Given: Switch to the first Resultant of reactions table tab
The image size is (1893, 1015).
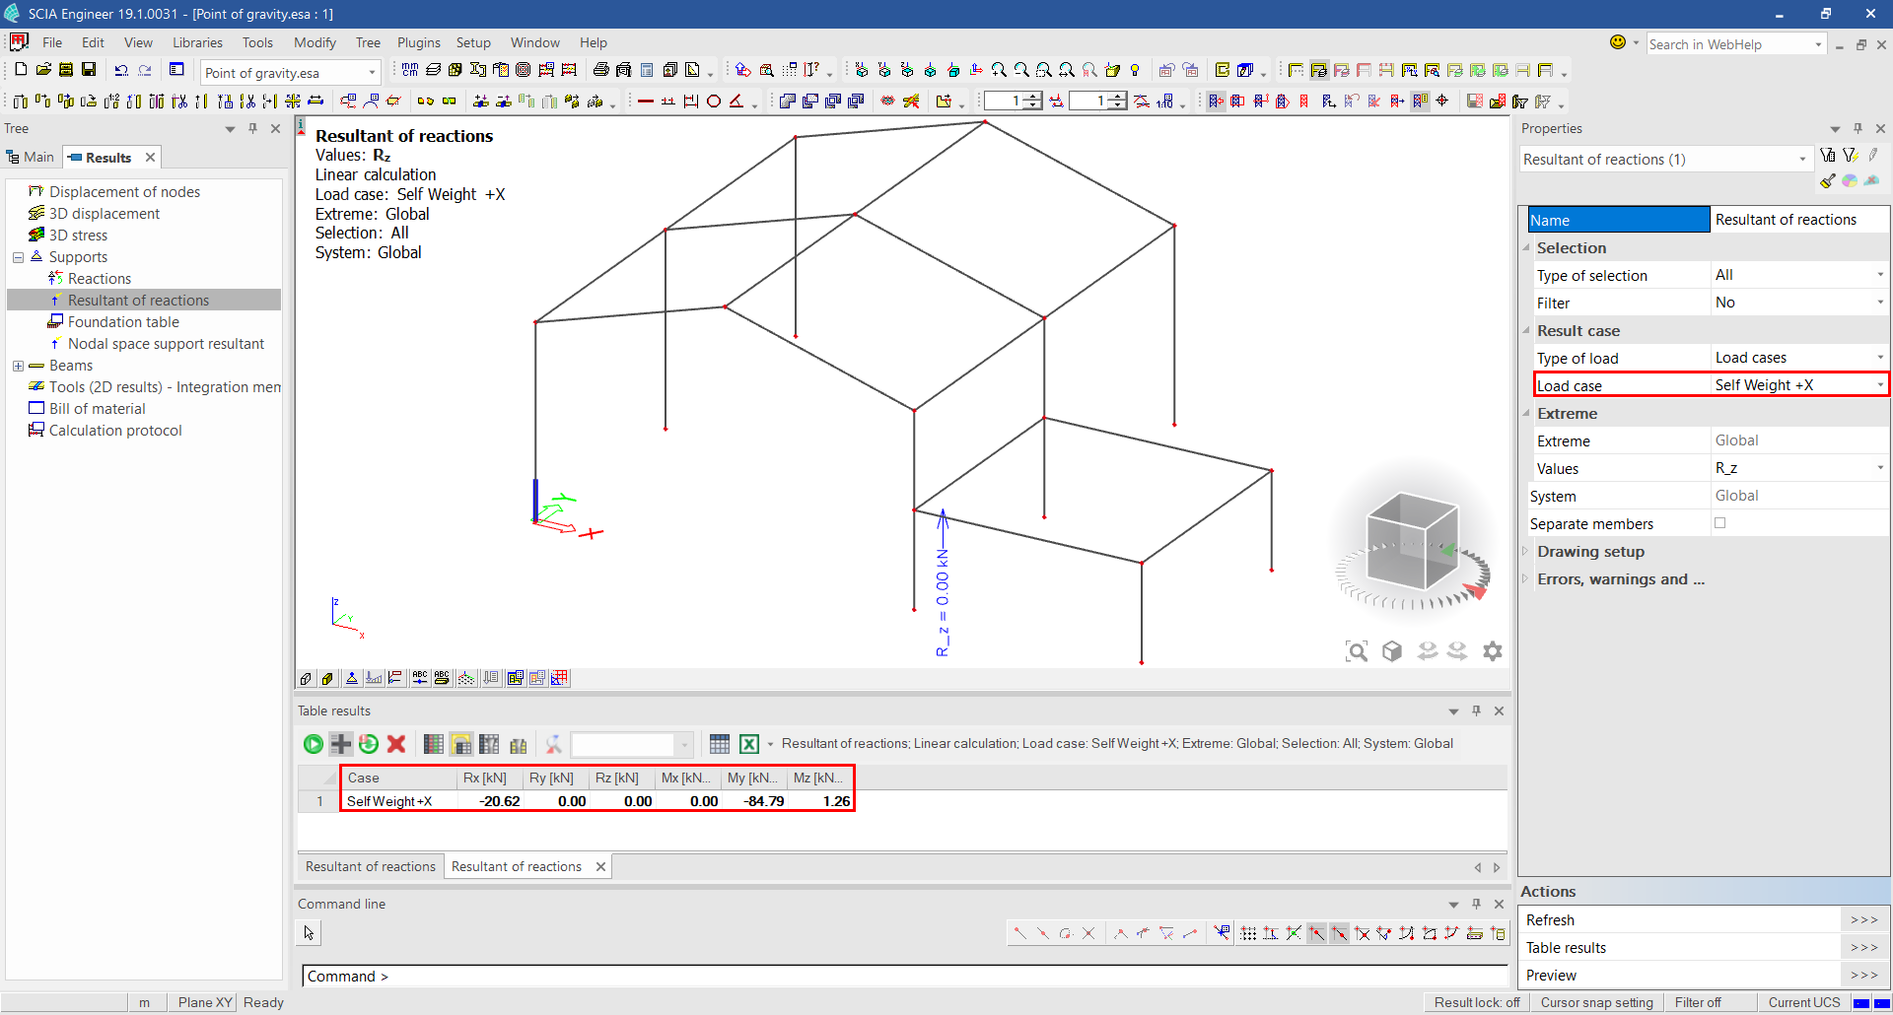Looking at the screenshot, I should [370, 866].
